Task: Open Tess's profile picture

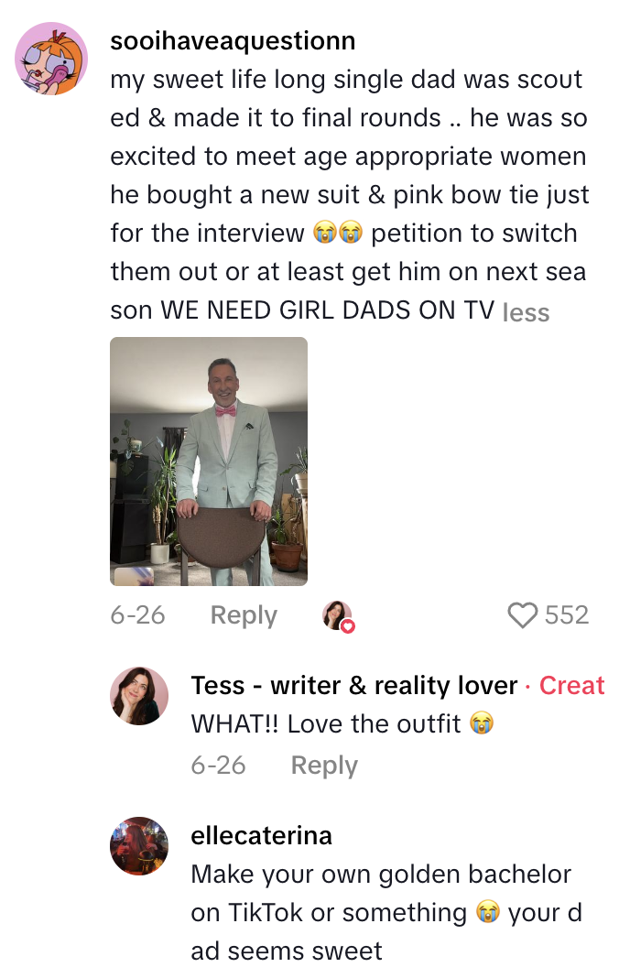Action: tap(139, 695)
